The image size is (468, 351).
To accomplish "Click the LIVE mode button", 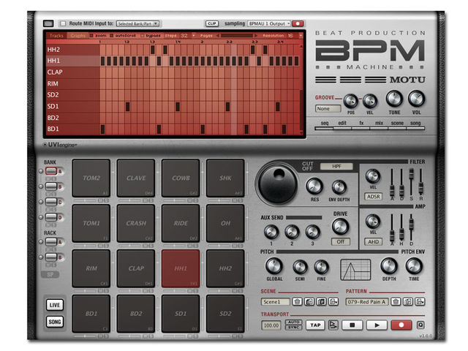I will pos(55,305).
